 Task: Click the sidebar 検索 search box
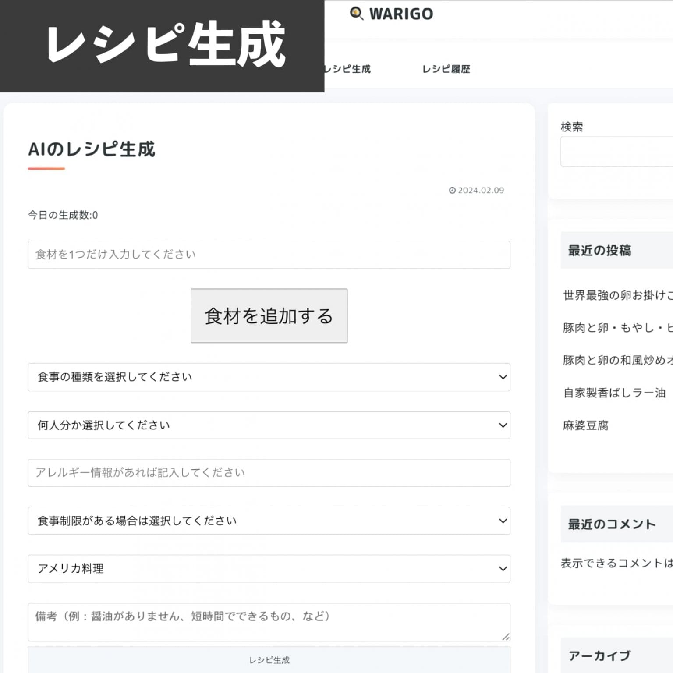[617, 152]
